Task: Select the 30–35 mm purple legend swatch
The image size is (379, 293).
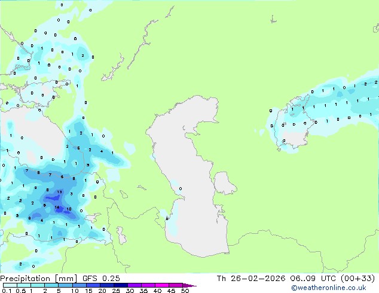Action: click(x=135, y=285)
